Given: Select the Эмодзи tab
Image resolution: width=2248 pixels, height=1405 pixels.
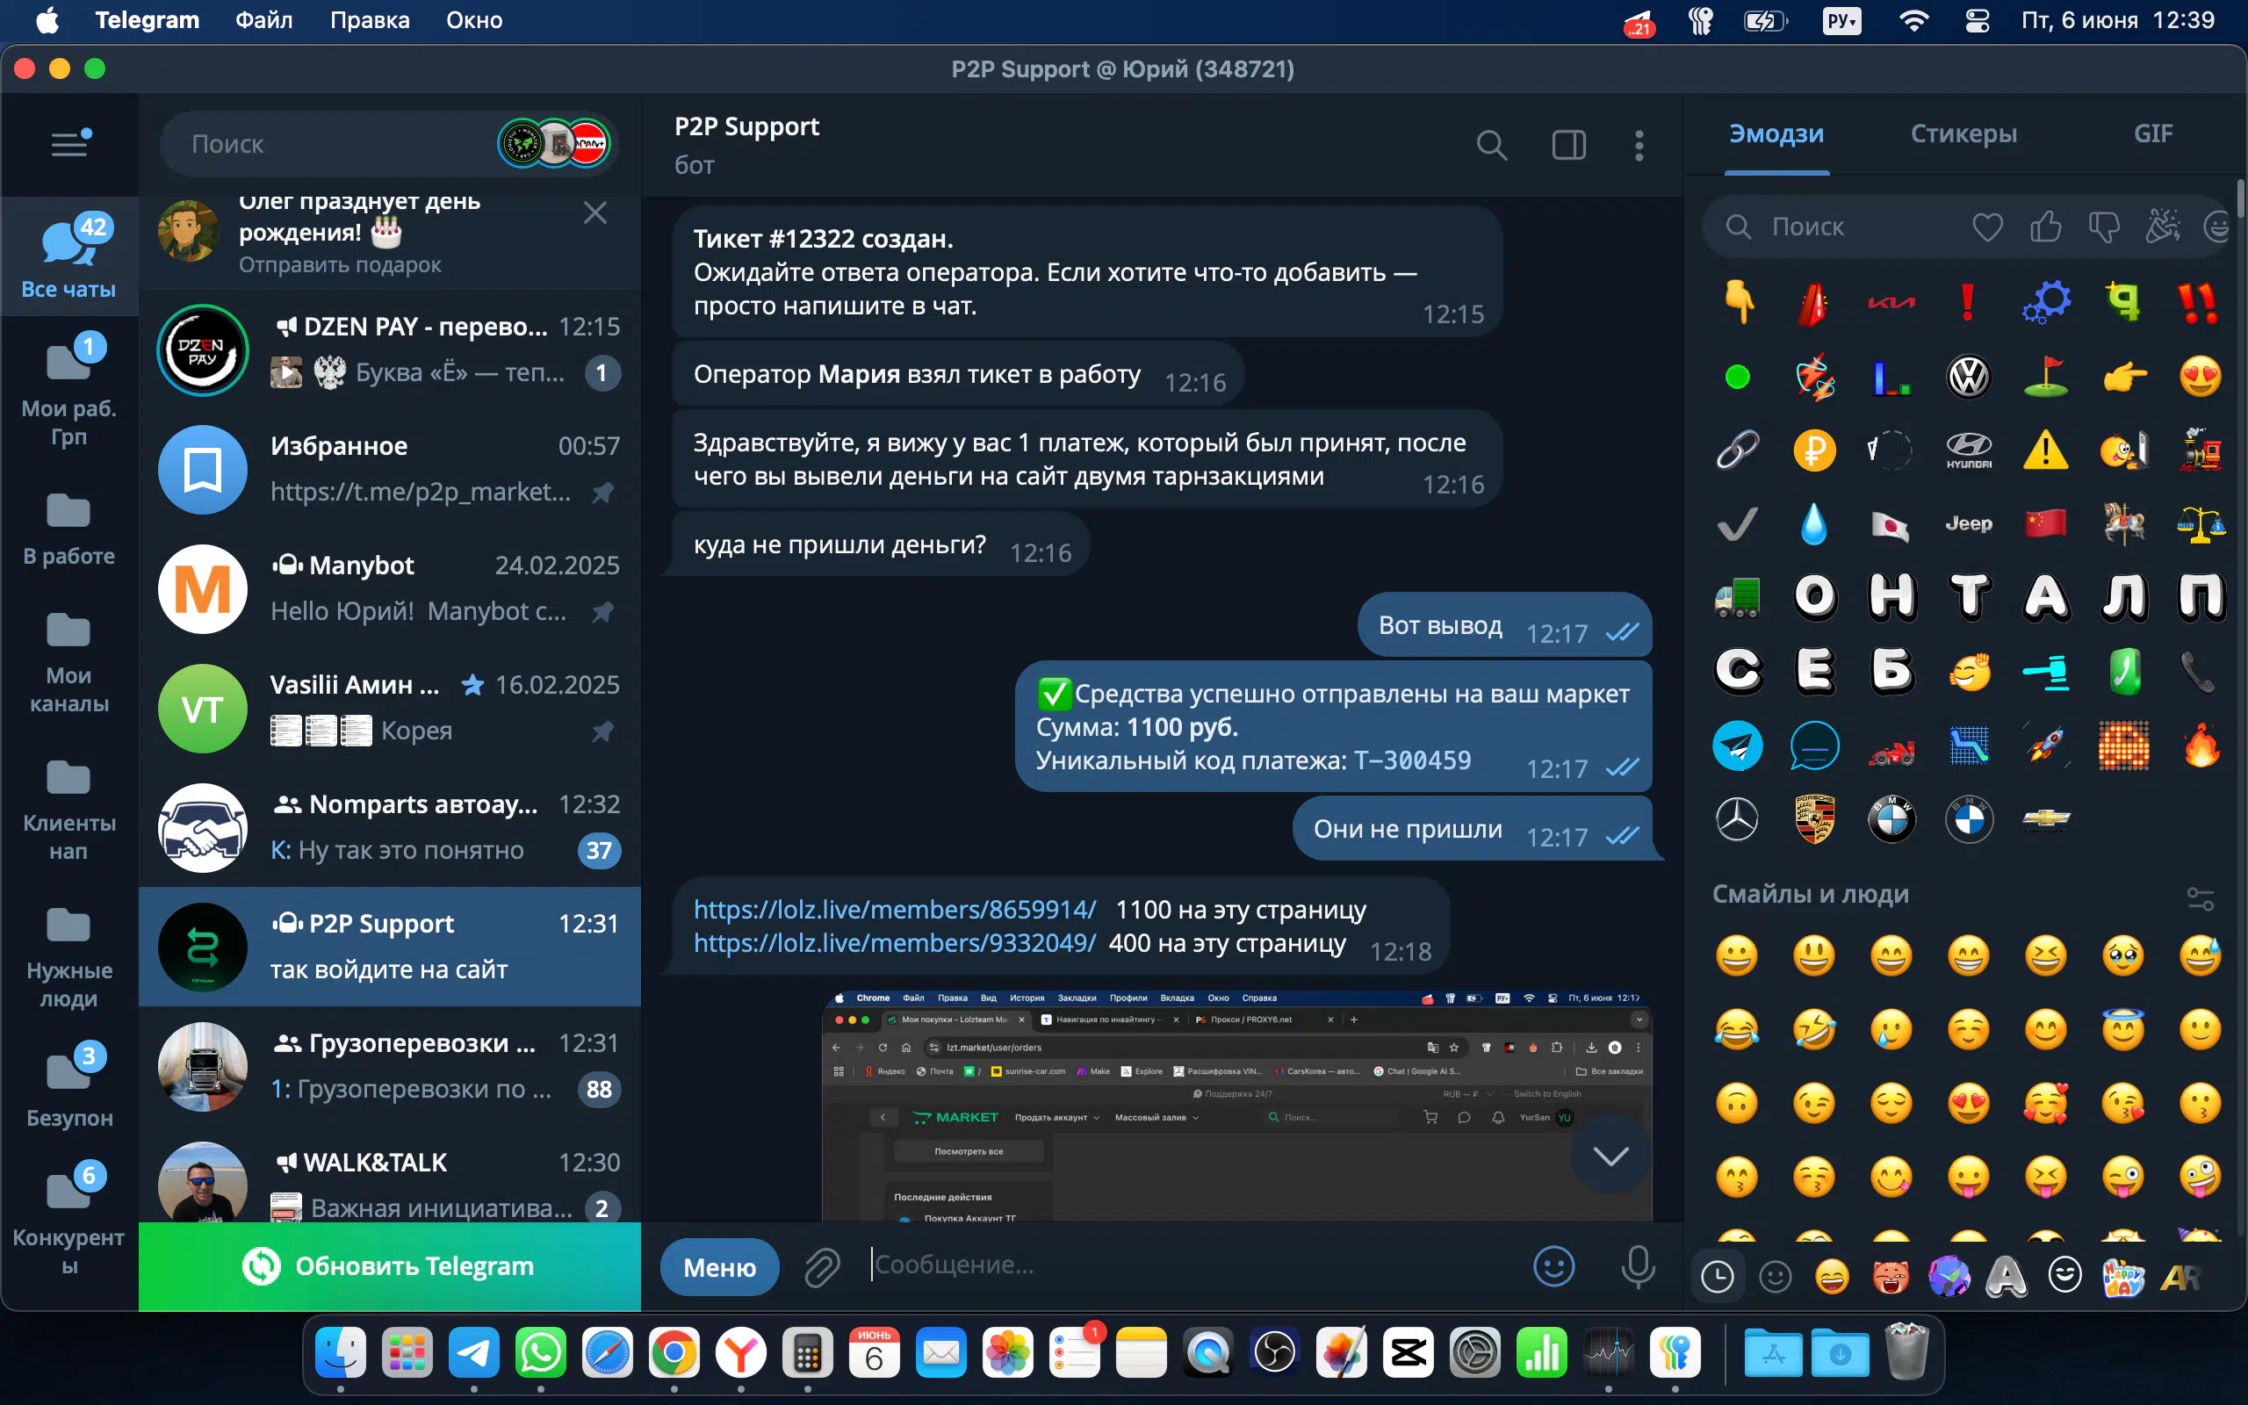Looking at the screenshot, I should [1776, 133].
